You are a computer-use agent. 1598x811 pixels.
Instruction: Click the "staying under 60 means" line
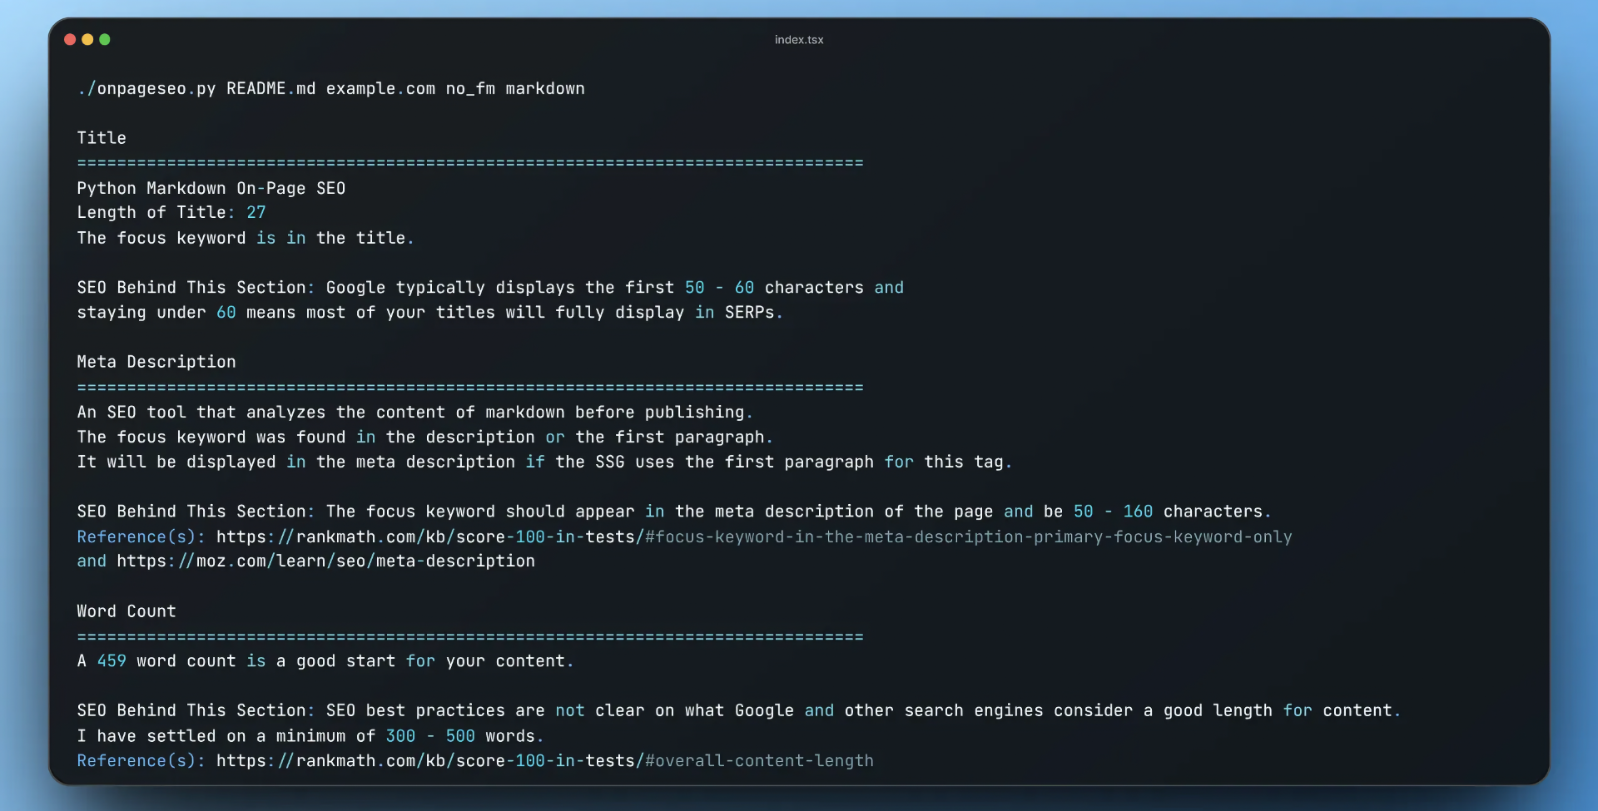430,313
